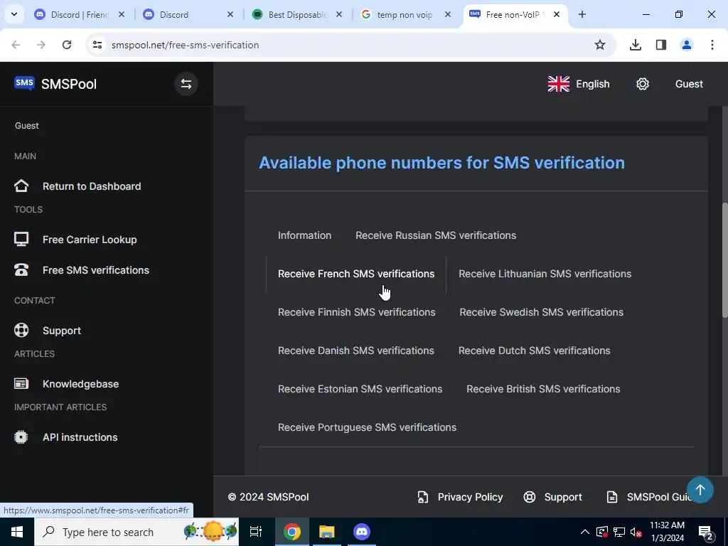The width and height of the screenshot is (728, 546).
Task: Switch to the Best Disposable tab
Action: click(x=297, y=14)
